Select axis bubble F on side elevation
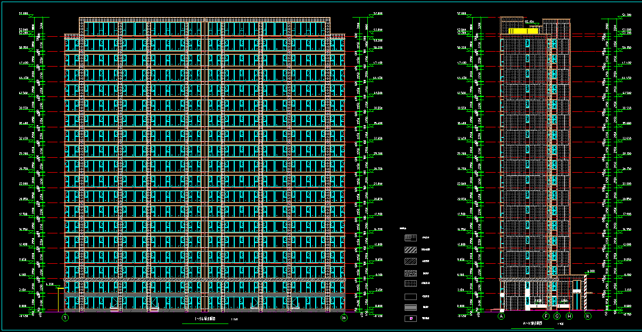The width and height of the screenshot is (642, 332). tap(546, 316)
